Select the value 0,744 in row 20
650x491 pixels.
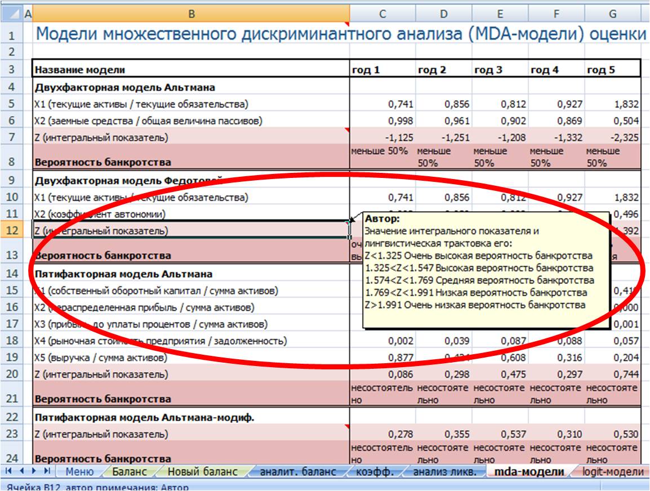(613, 374)
